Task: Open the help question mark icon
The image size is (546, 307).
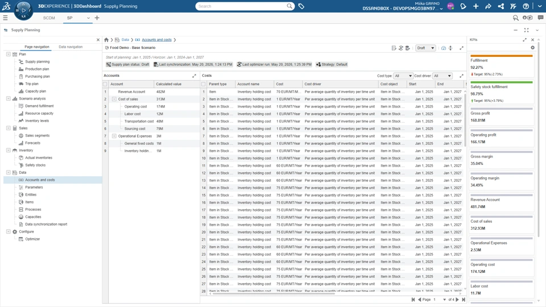Action: point(526,6)
